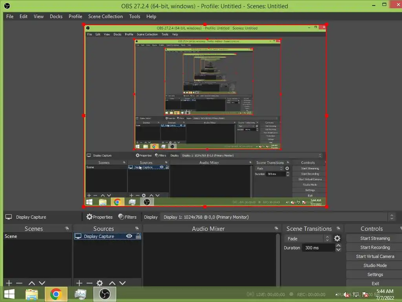
Task: Move source down arrow
Action: click(122, 283)
